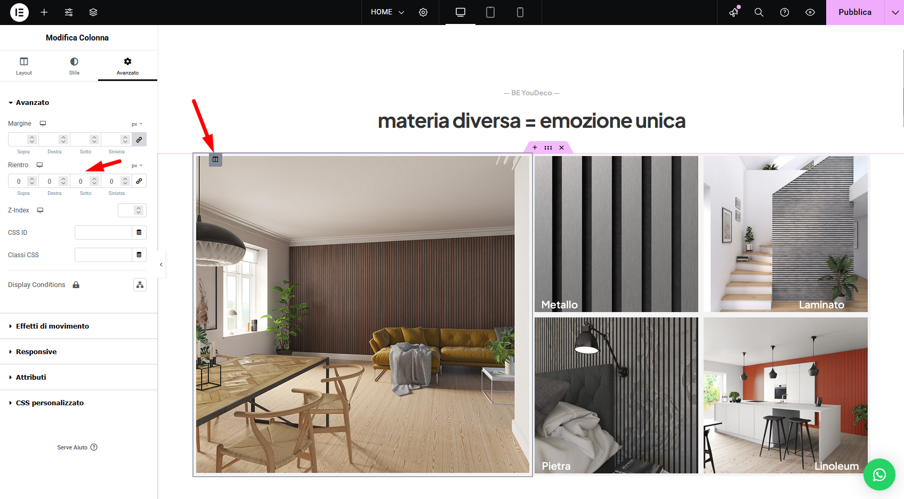Click the CSS ID input field
This screenshot has height=499, width=904.
[x=103, y=233]
